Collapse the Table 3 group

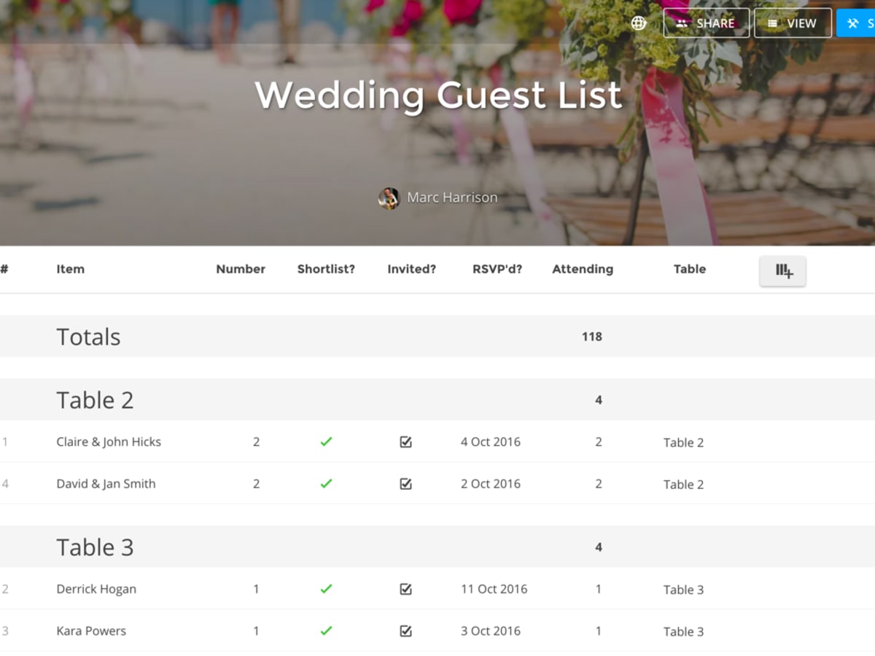[95, 547]
